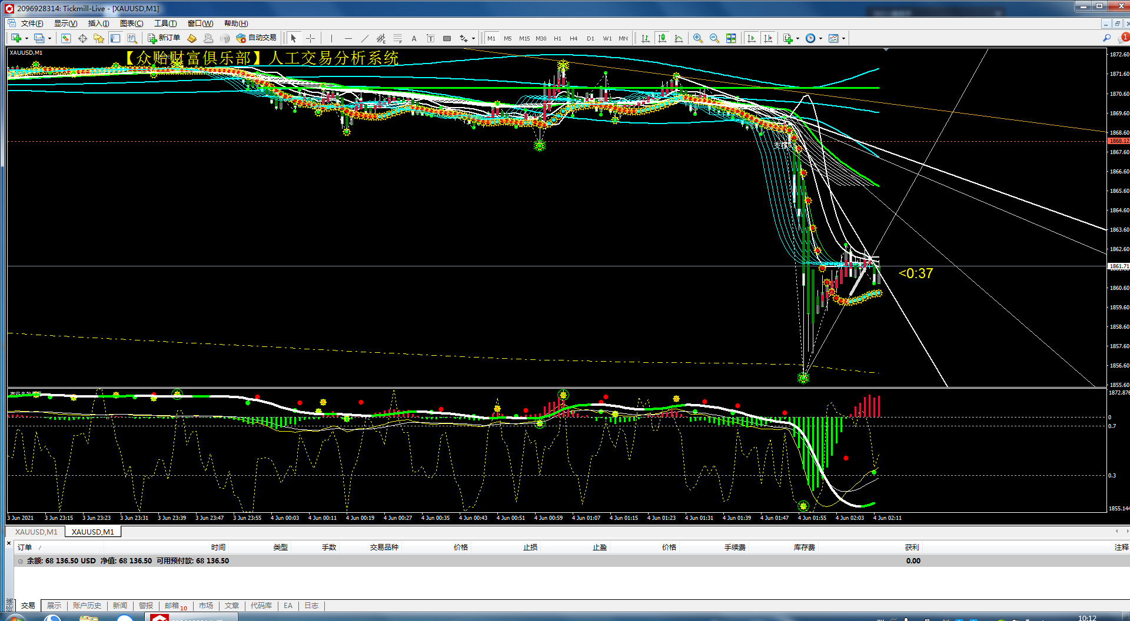1130x621 pixels.
Task: Switch to H4 timeframe
Action: point(573,38)
